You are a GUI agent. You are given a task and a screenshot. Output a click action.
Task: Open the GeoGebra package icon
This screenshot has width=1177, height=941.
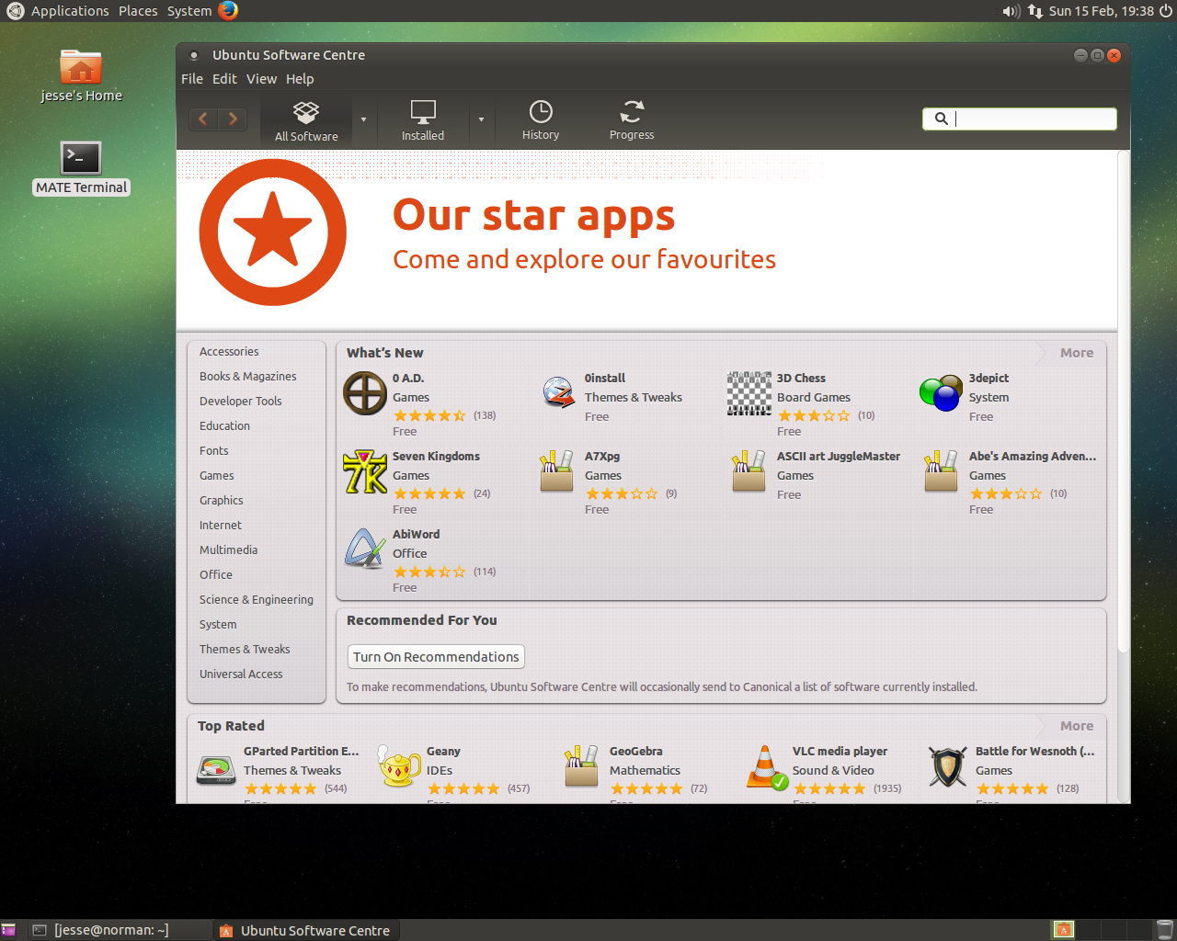(x=581, y=766)
